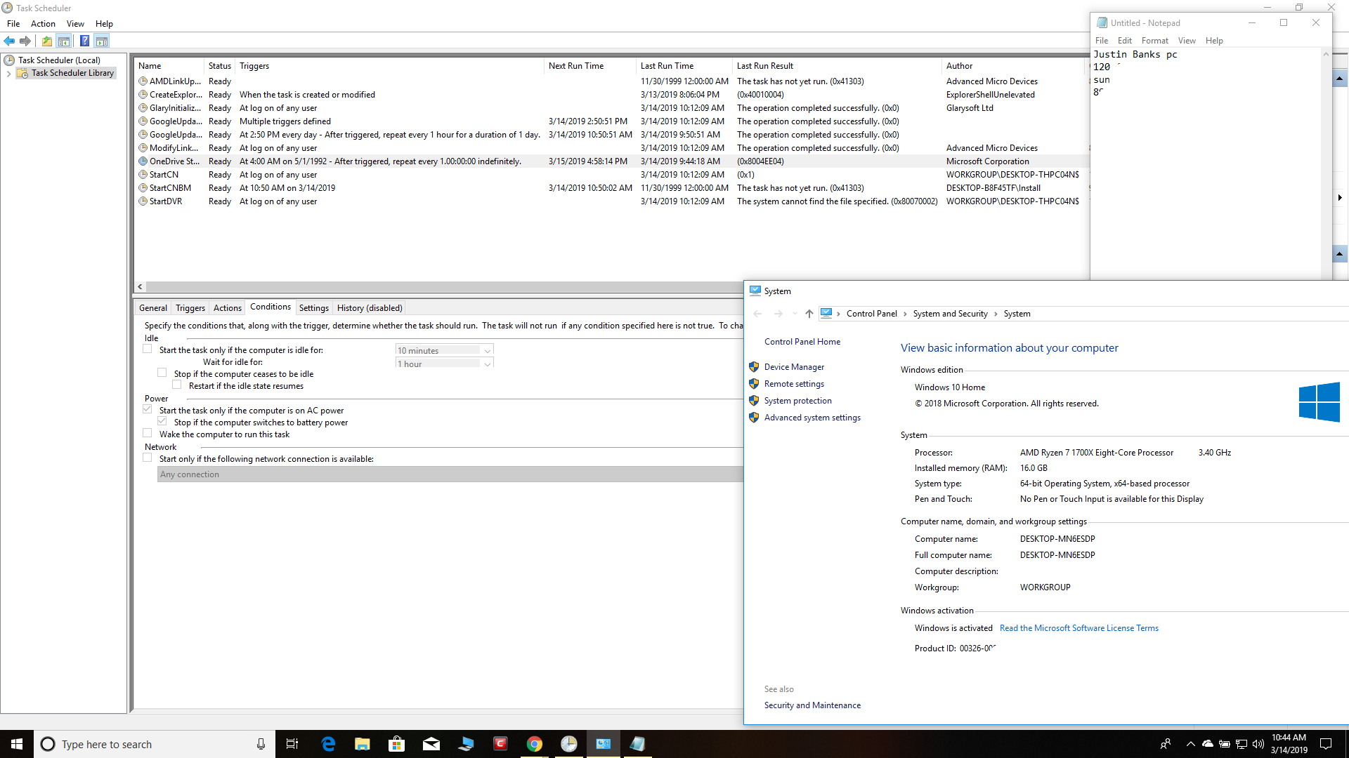The image size is (1349, 758).
Task: Click Read the Microsoft Software License Terms link
Action: (1078, 628)
